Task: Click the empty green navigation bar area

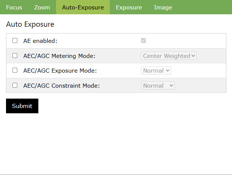Action: 203,8
